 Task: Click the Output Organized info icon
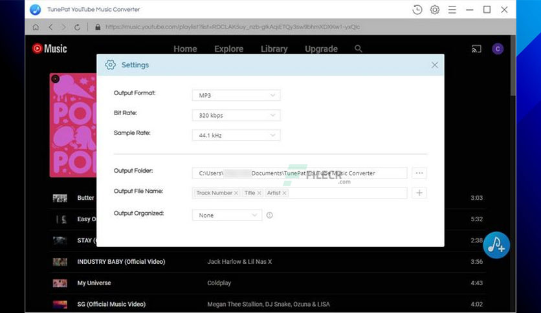coord(269,215)
